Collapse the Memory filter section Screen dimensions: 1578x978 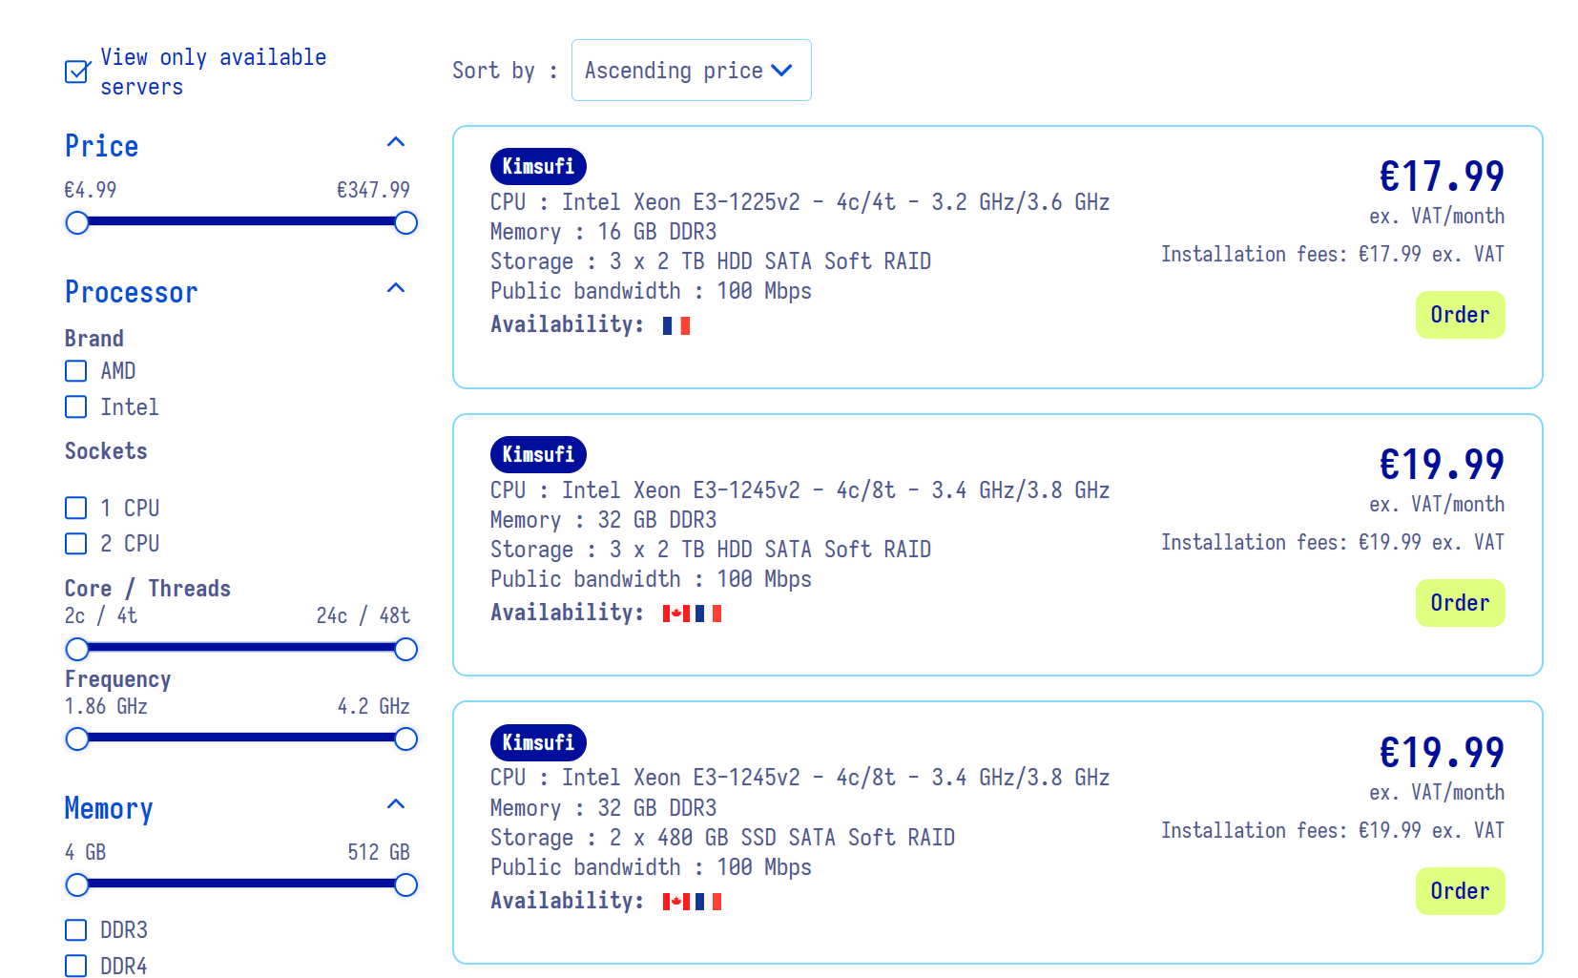point(396,805)
